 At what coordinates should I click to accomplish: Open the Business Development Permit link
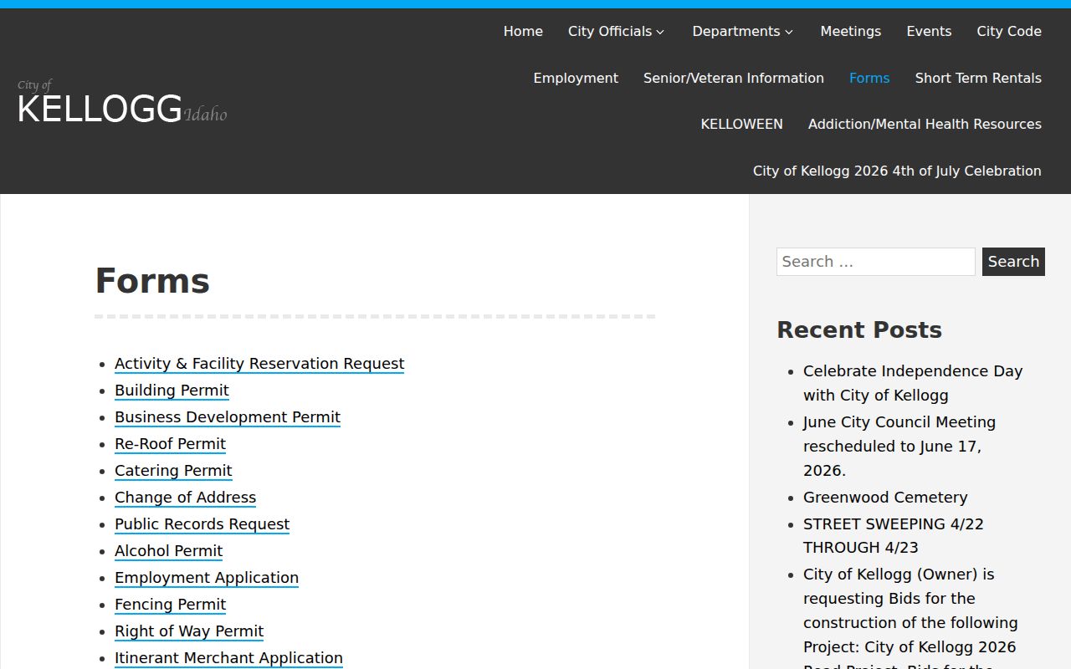click(x=228, y=417)
